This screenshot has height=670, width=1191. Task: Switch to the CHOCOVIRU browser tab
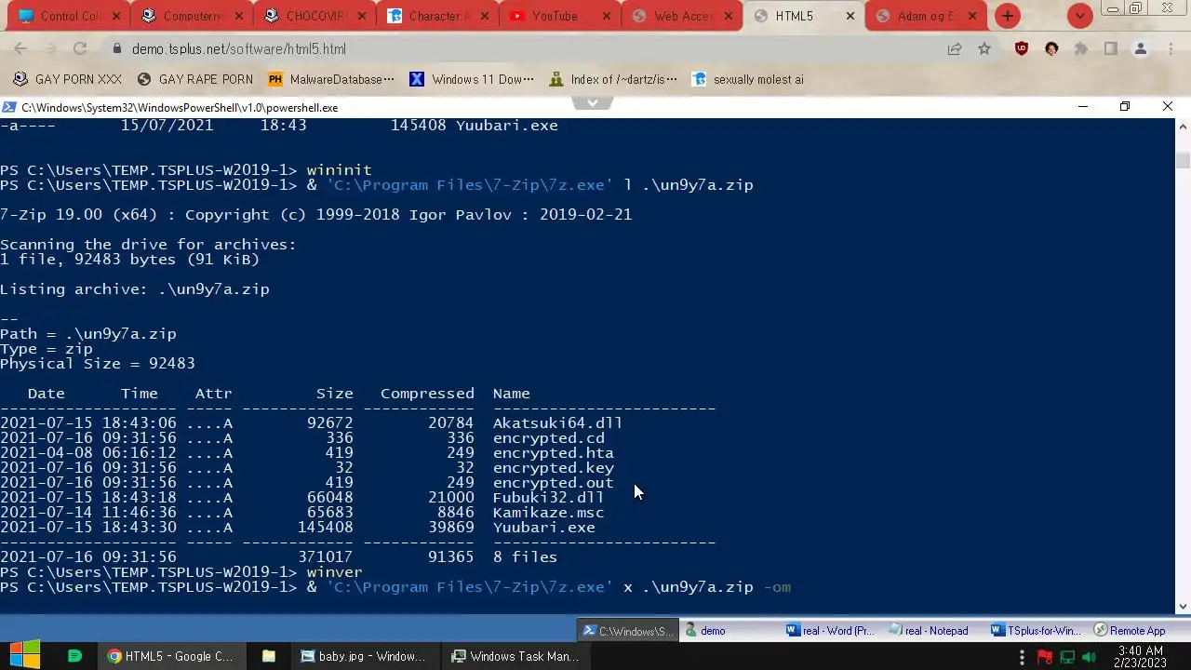(315, 16)
